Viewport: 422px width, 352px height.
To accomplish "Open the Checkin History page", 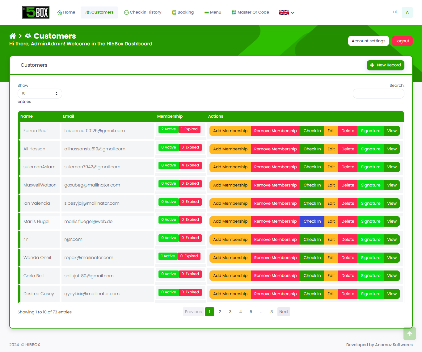I will click(x=142, y=12).
